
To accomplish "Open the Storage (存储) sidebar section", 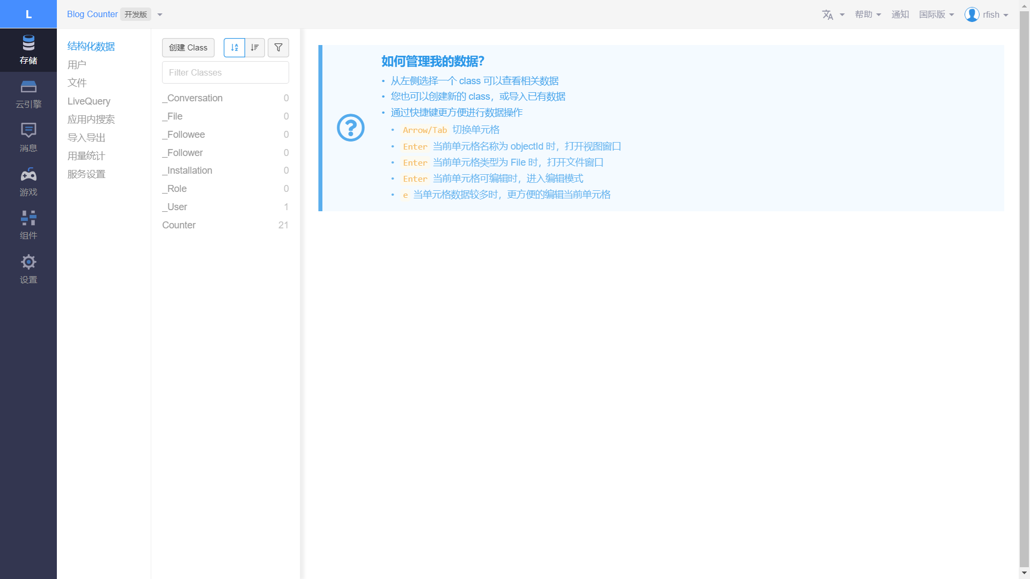I will point(28,50).
